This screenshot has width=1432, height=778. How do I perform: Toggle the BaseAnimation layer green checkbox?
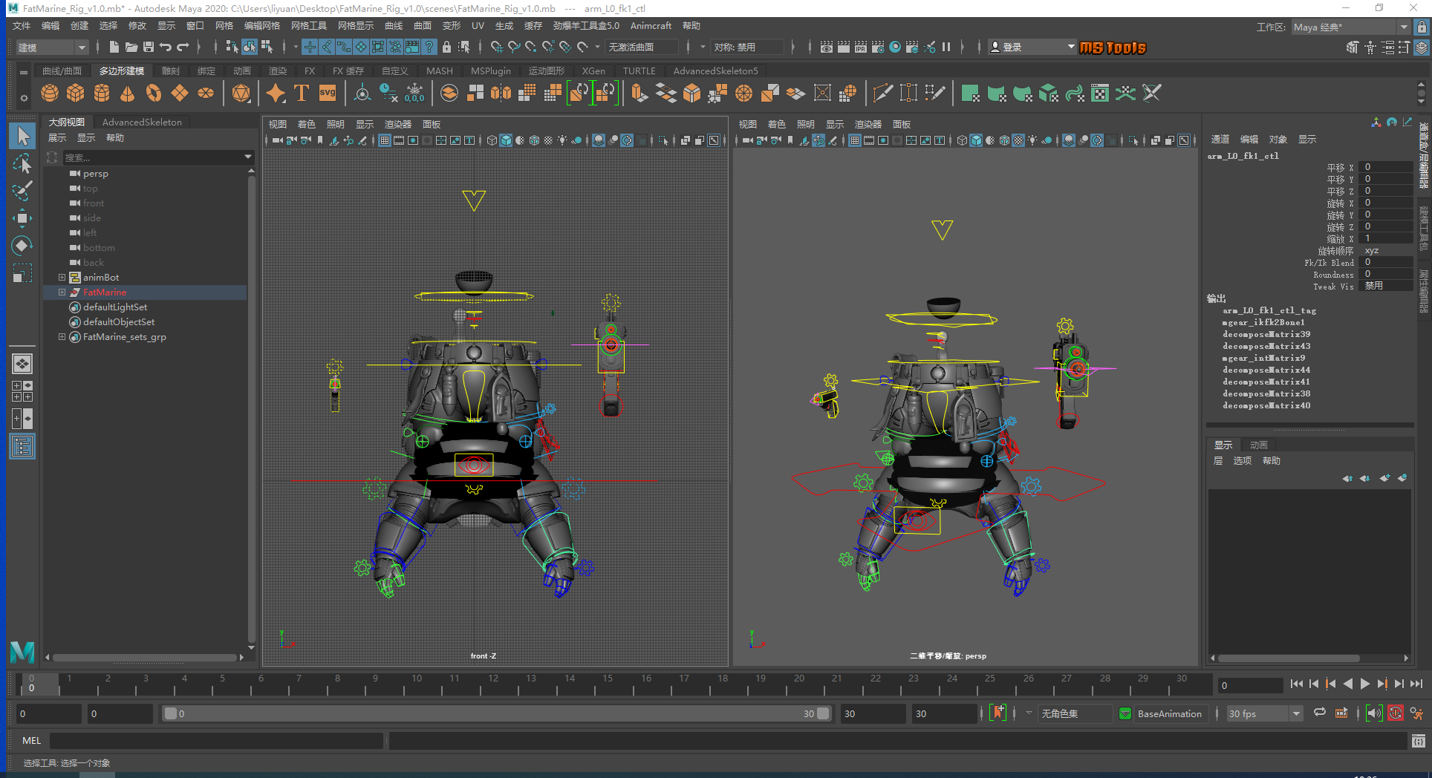1125,714
